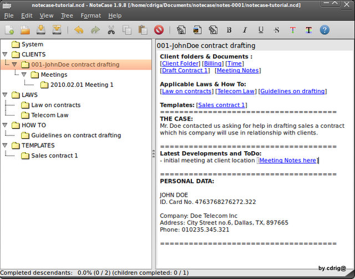Click the Cut scissors icon
Image resolution: width=355 pixels, height=279 pixels.
[111, 30]
